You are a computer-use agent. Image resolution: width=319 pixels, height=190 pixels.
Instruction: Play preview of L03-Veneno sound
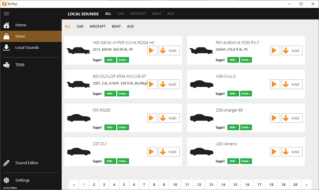click(x=275, y=152)
